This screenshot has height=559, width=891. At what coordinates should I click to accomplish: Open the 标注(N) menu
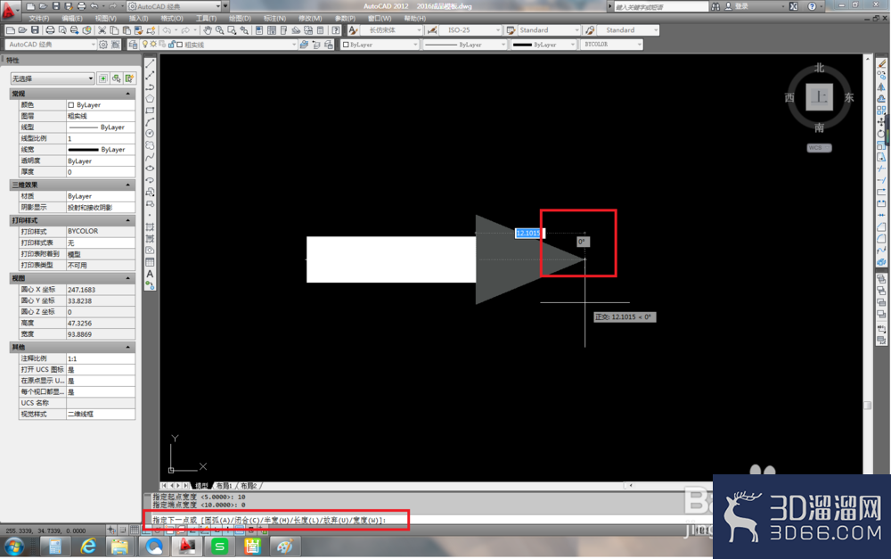274,19
